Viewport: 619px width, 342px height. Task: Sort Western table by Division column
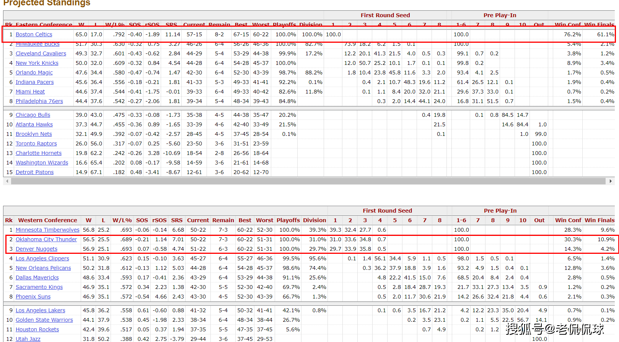tap(314, 220)
